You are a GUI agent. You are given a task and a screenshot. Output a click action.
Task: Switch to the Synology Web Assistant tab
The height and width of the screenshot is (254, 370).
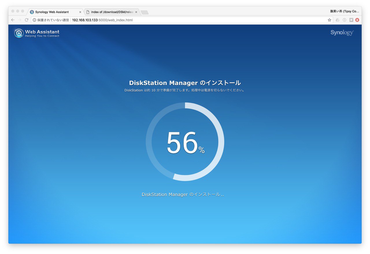click(x=55, y=12)
